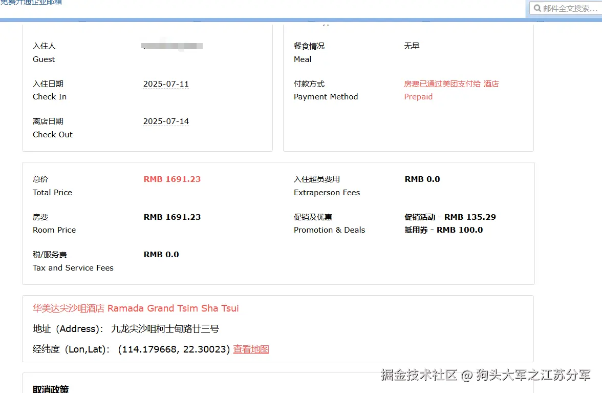This screenshot has width=602, height=393.
Task: Open the 查看地图 map link
Action: coord(251,349)
